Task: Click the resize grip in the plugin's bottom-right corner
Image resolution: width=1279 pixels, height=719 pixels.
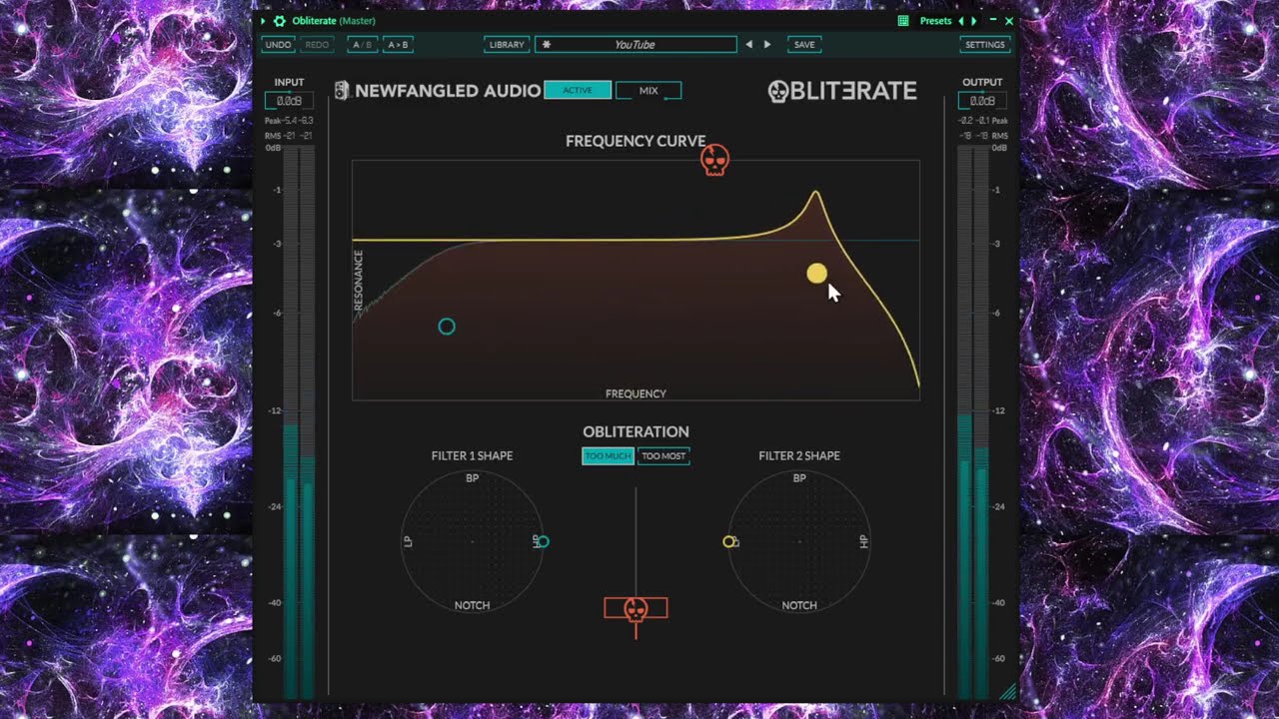Action: 1008,691
